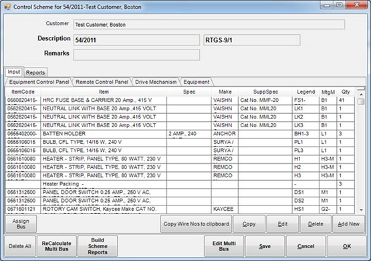Maximize the Control Scheme window
This screenshot has height=261, width=371.
tap(340, 5)
